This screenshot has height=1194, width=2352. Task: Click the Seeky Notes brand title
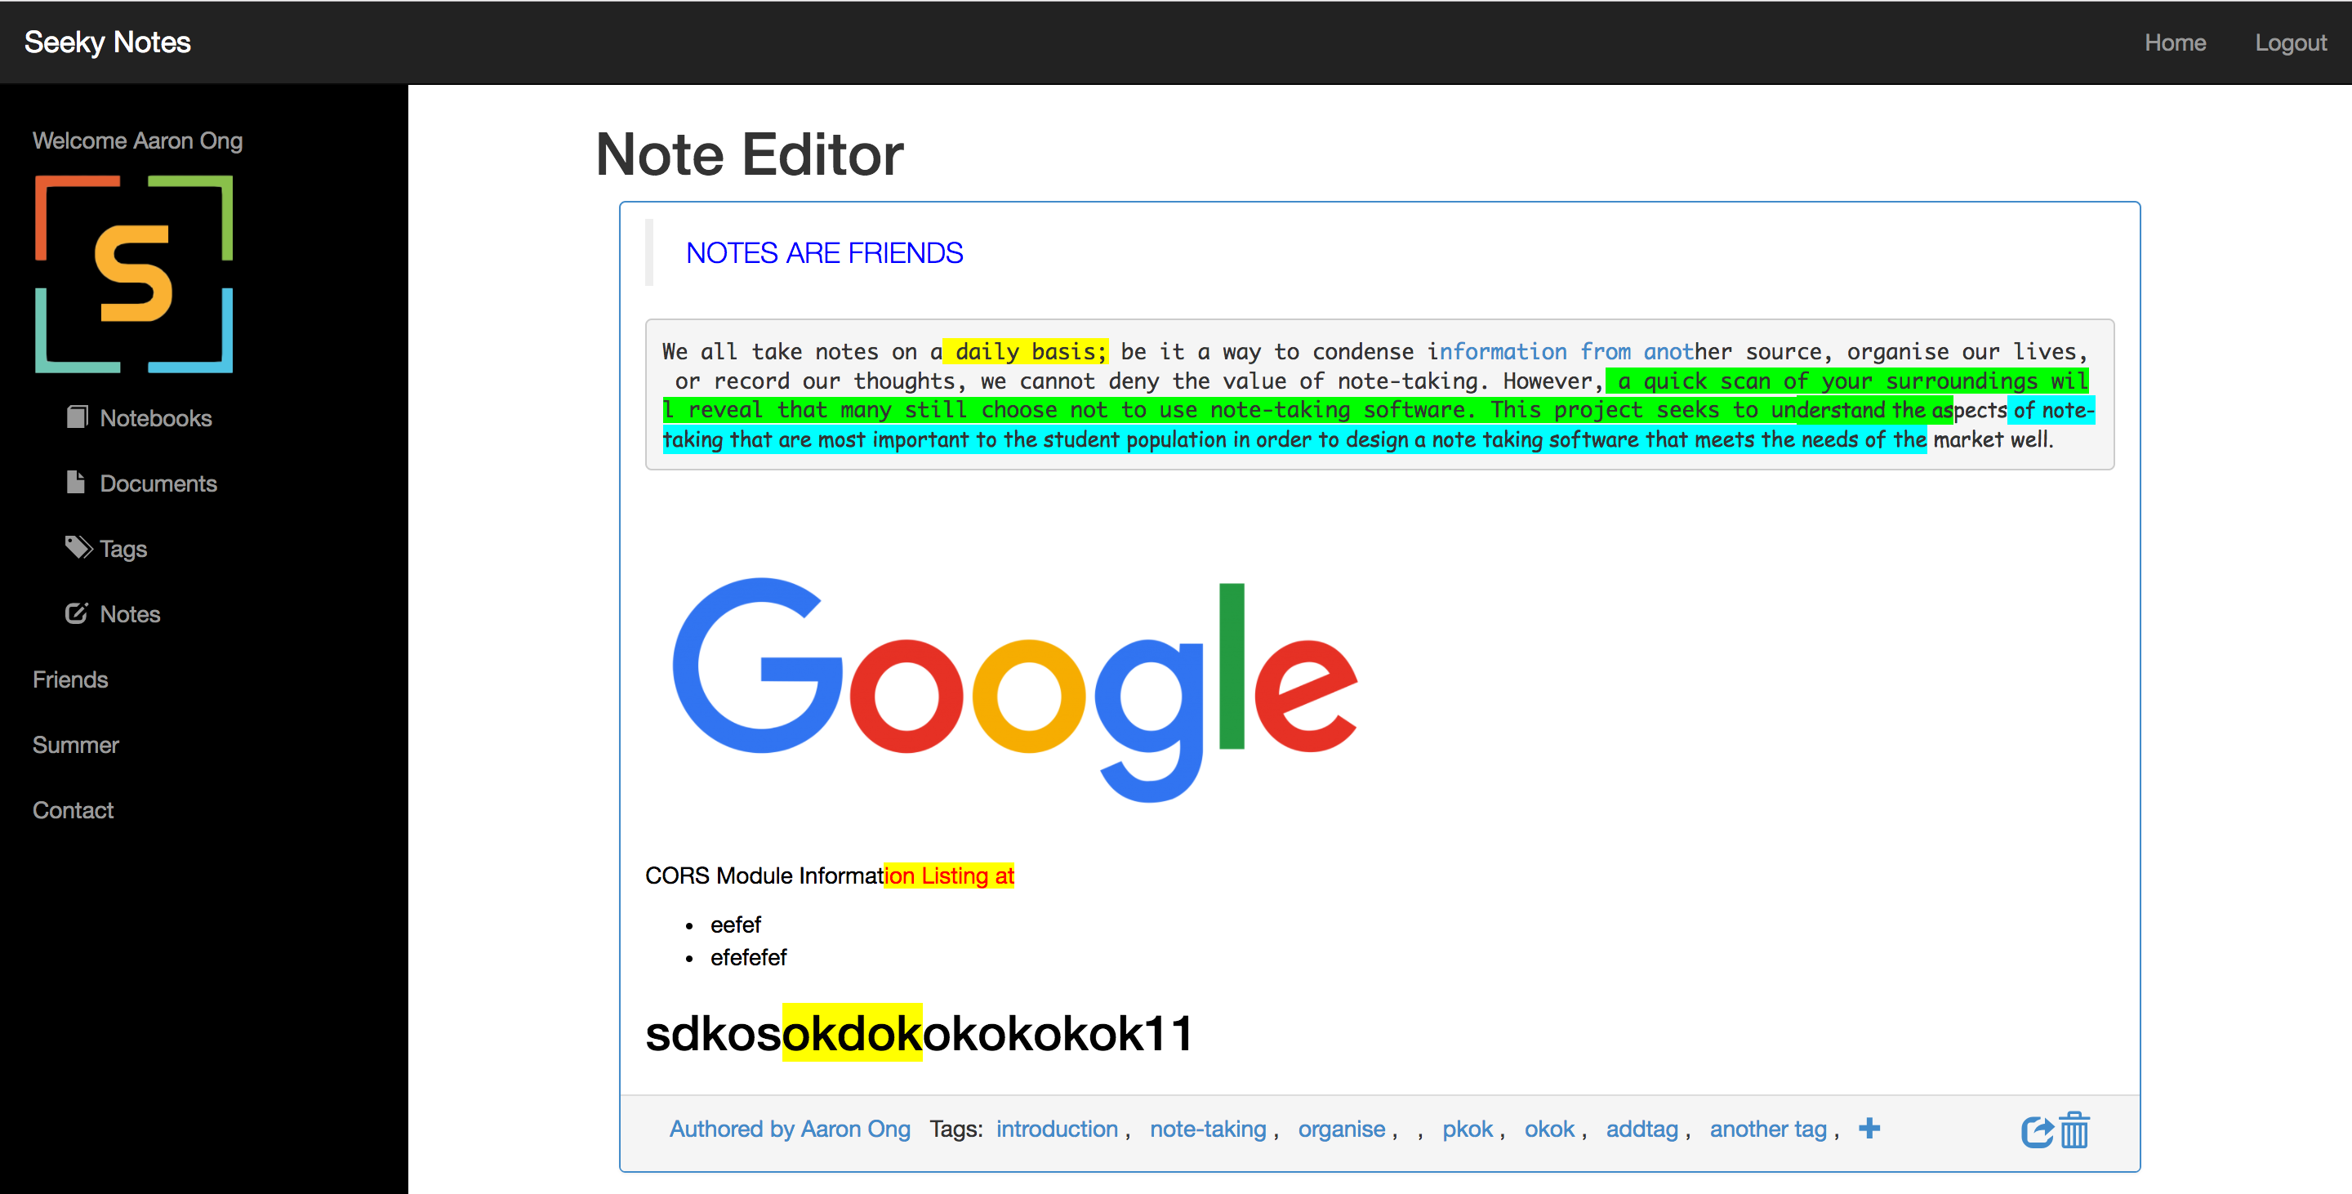[x=108, y=42]
